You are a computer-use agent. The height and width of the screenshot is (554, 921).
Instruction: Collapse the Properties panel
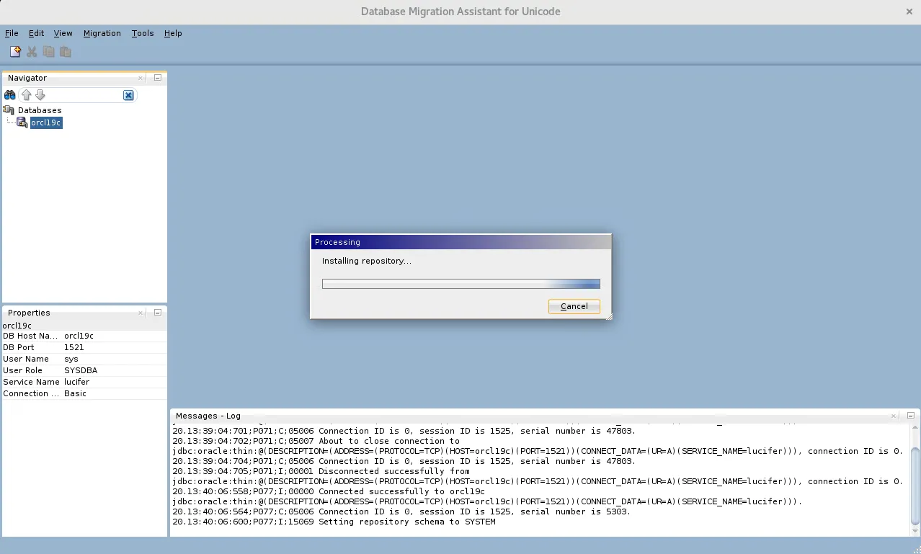tap(157, 313)
